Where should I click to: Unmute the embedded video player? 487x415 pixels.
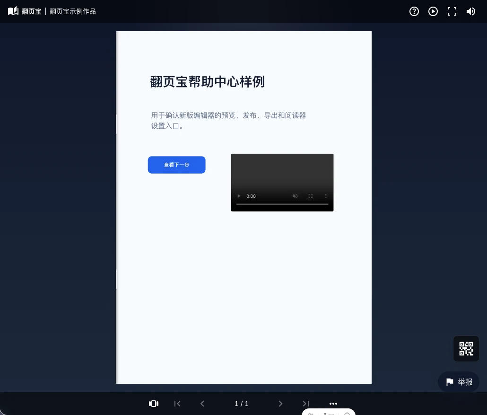295,196
